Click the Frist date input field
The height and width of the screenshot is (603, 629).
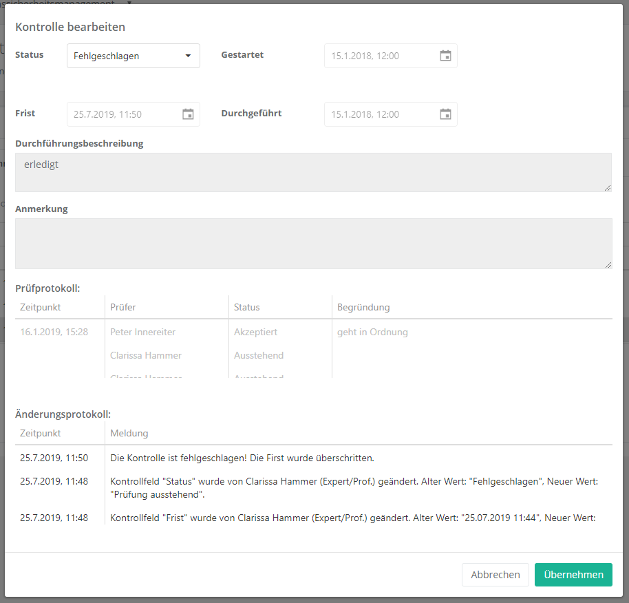pos(121,114)
